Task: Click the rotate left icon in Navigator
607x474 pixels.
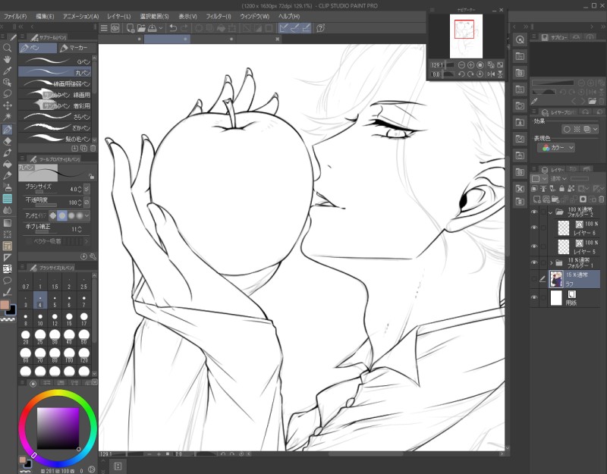Action: 461,74
